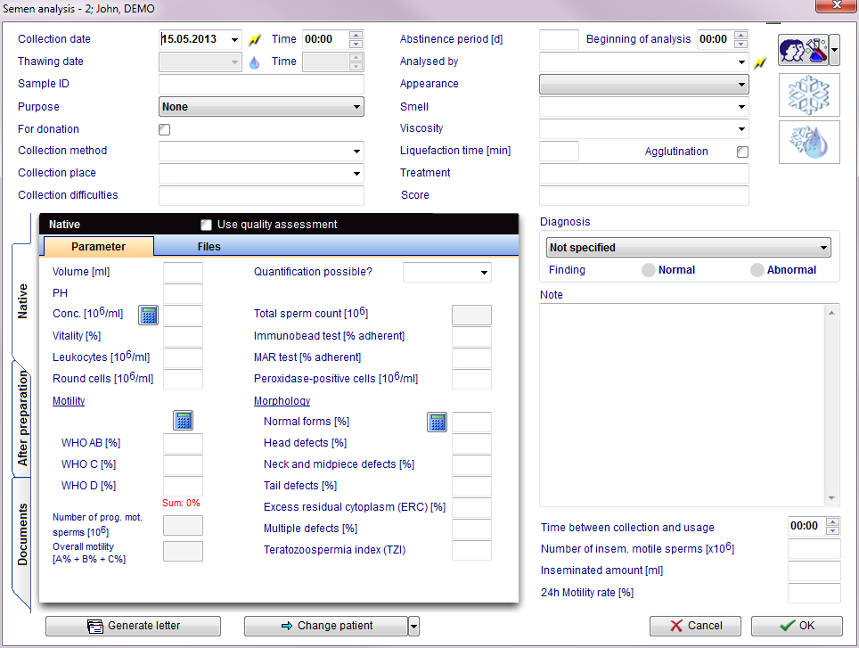
Task: Enable Use quality assessment checkbox
Action: (x=206, y=225)
